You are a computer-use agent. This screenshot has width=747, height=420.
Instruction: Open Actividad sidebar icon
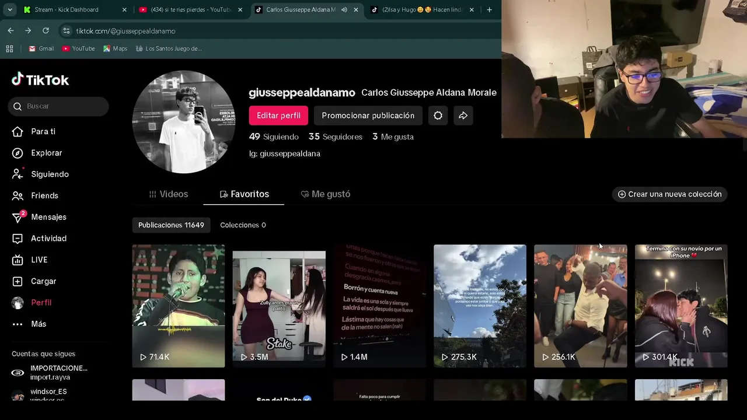tap(18, 239)
